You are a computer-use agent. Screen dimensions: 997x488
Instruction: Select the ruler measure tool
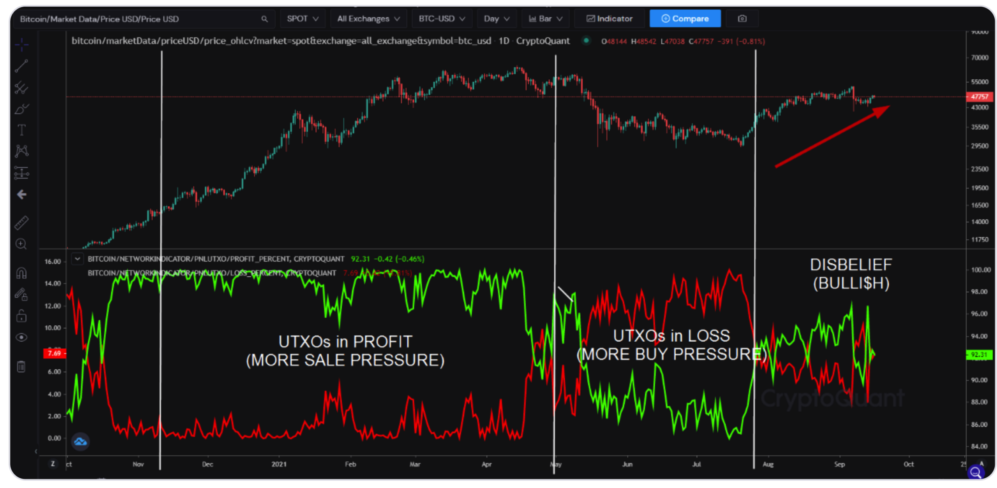(21, 223)
